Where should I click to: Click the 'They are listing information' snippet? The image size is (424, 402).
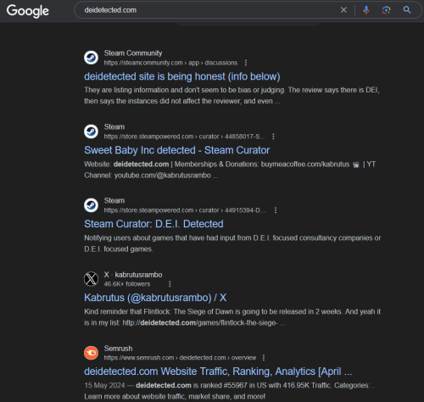(x=232, y=96)
